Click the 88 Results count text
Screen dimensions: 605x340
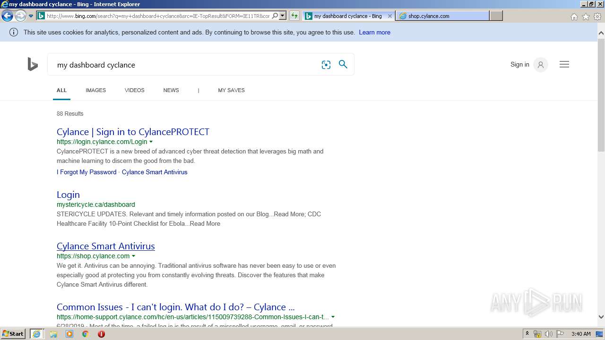pos(70,114)
